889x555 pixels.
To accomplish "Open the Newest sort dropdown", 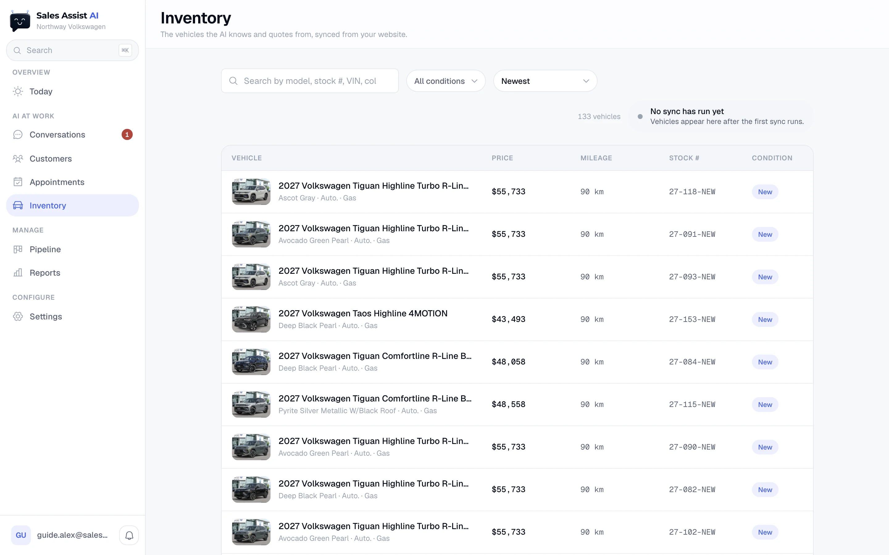I will [x=545, y=81].
